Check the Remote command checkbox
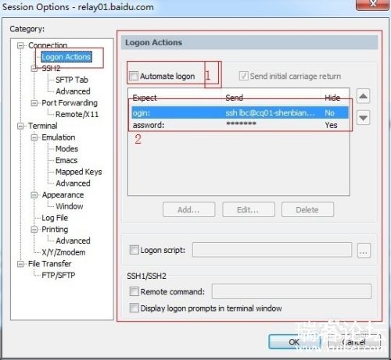Viewport: 391px width, 360px height. (x=134, y=291)
